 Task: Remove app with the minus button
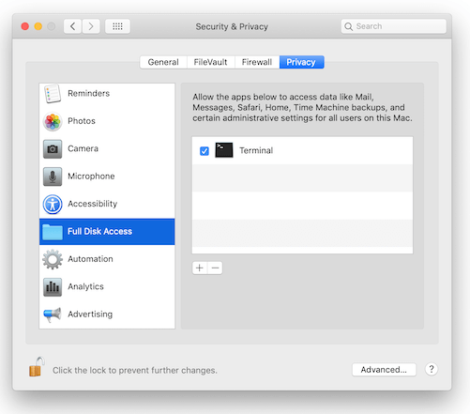click(215, 268)
